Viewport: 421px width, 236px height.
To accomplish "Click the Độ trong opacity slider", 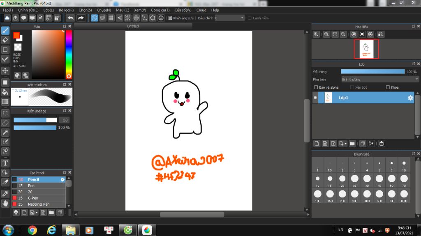I will click(372, 71).
